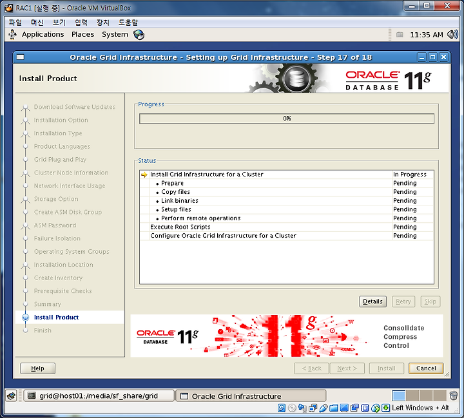Screen dimensions: 464x418
Task: Click the Back button
Action: click(x=311, y=368)
